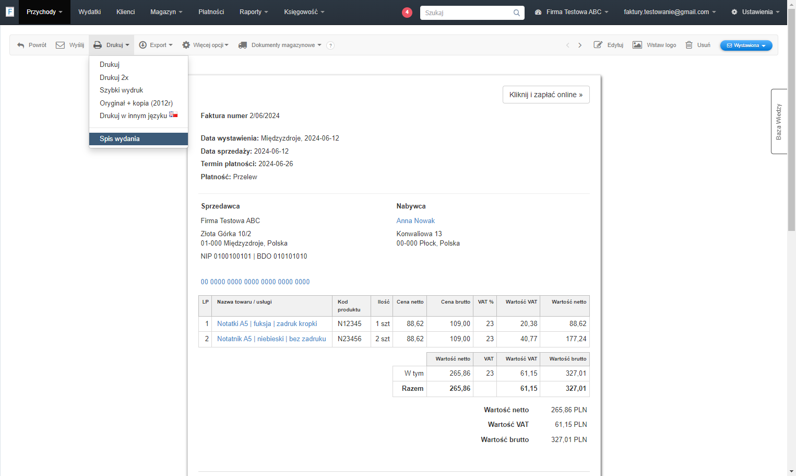The width and height of the screenshot is (796, 476).
Task: Expand the Export dropdown
Action: (x=161, y=45)
